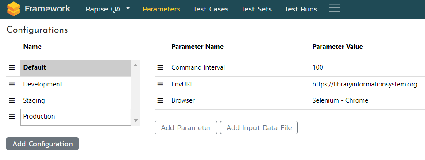Open the hamburger navigation menu
Viewport: 425px width, 160px height.
pyautogui.click(x=335, y=8)
